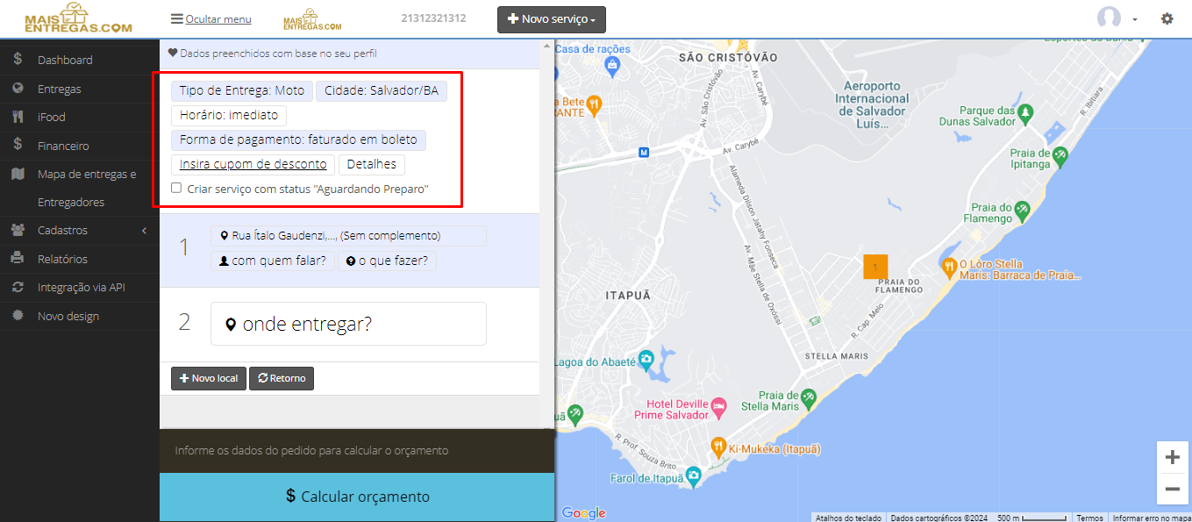Open the Novo serviço dropdown

[552, 19]
